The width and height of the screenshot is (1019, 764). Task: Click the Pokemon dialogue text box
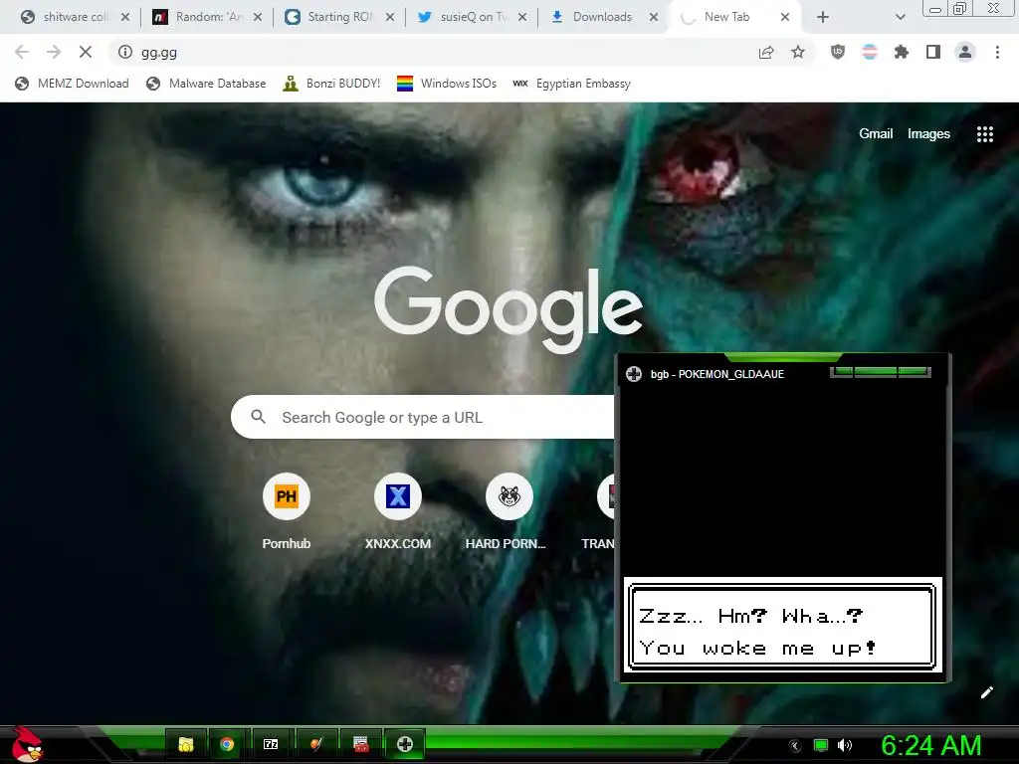[x=782, y=627]
